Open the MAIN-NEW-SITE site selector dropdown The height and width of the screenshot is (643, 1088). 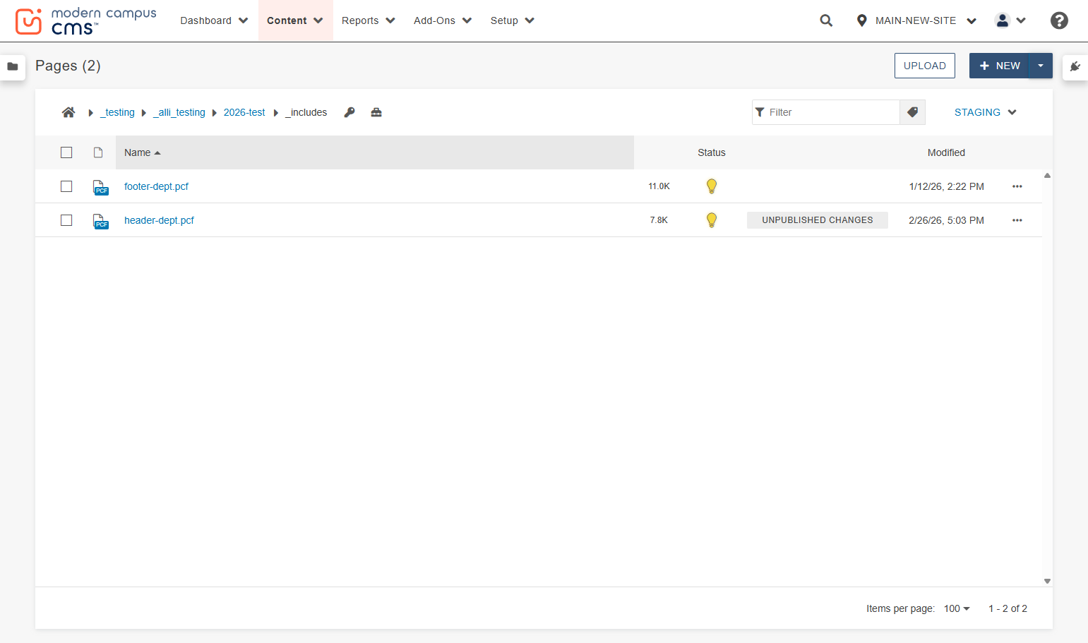916,20
